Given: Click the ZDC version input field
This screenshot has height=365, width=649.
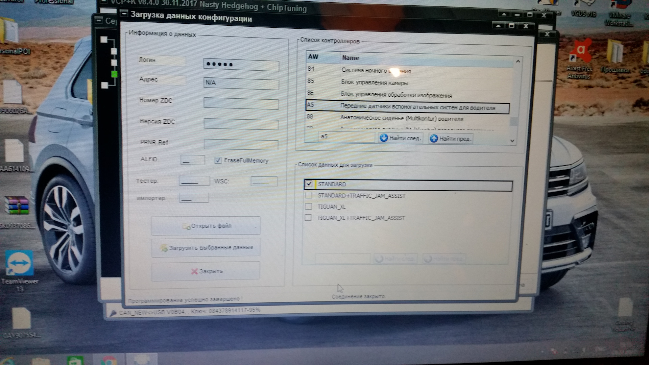Looking at the screenshot, I should click(241, 124).
